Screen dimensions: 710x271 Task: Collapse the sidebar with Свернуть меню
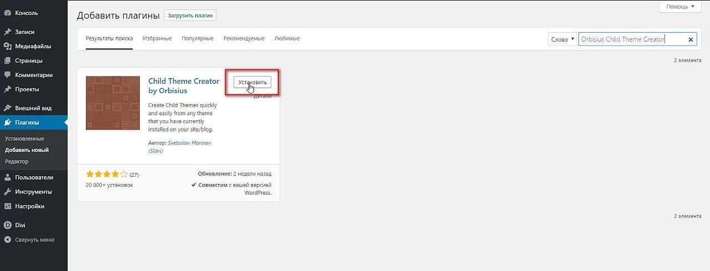coord(30,240)
